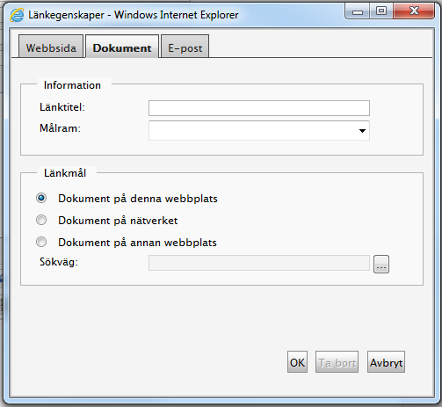Screen dimensions: 442x407
Task: Focus the Länktitel text field
Action: pos(259,108)
